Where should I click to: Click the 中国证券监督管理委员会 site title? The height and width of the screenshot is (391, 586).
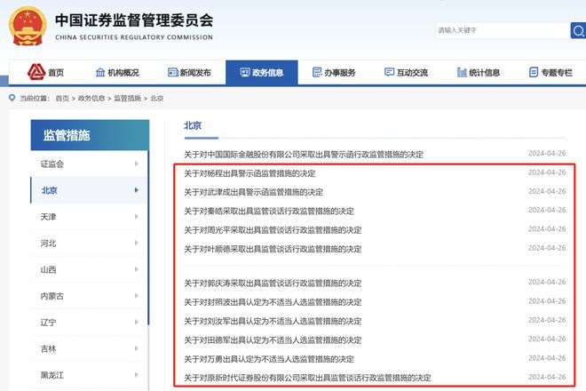[x=134, y=20]
